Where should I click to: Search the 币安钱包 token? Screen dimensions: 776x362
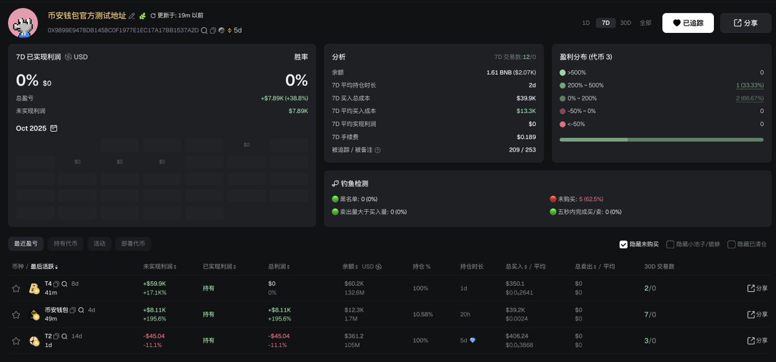[81, 310]
